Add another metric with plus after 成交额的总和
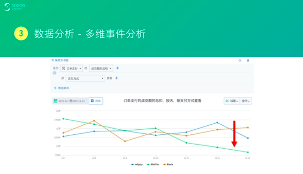This screenshot has height=174, width=303. tap(117, 68)
